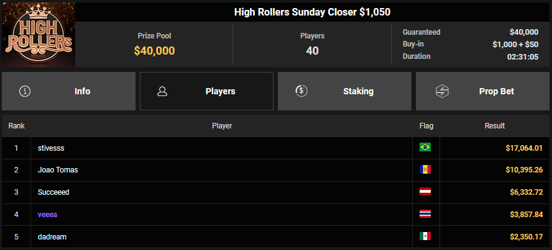Click the Info circle icon

click(25, 91)
